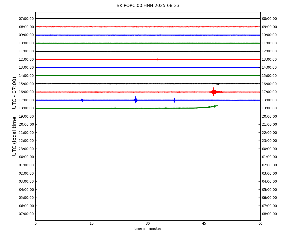Click the right axis label 11:00:00

tap(269, 43)
